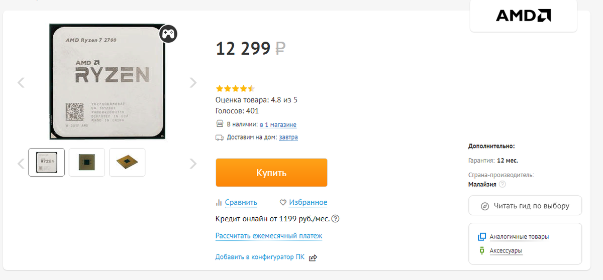Advance thumbnail strip with right chevron
Screen dimensions: 603x280
[x=193, y=163]
